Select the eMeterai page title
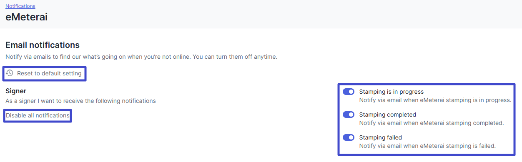This screenshot has width=522, height=162. [x=26, y=17]
